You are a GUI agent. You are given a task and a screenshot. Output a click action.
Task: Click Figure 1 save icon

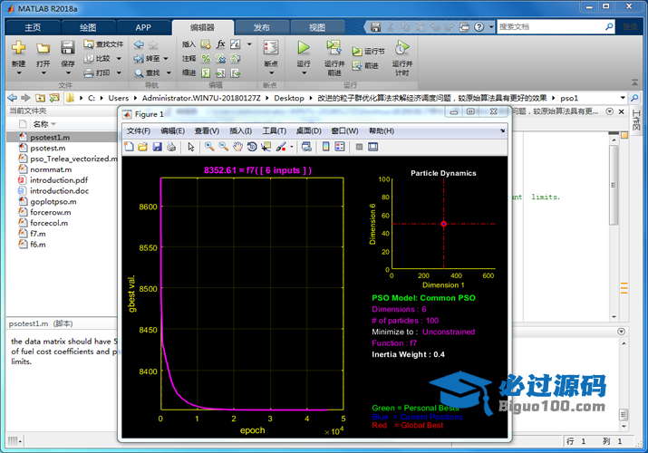tap(157, 147)
